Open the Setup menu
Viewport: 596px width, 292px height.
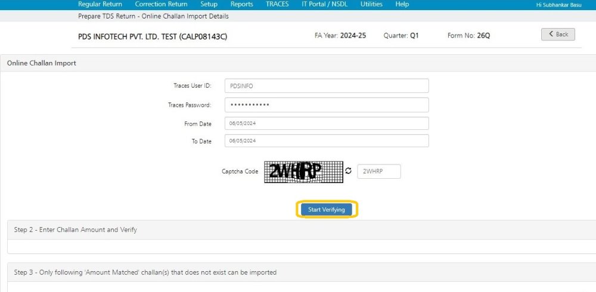point(209,4)
